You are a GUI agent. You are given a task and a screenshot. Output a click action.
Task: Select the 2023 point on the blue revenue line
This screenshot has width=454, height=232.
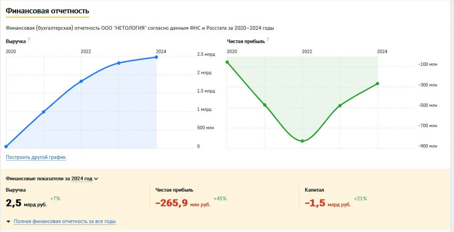[x=119, y=63]
